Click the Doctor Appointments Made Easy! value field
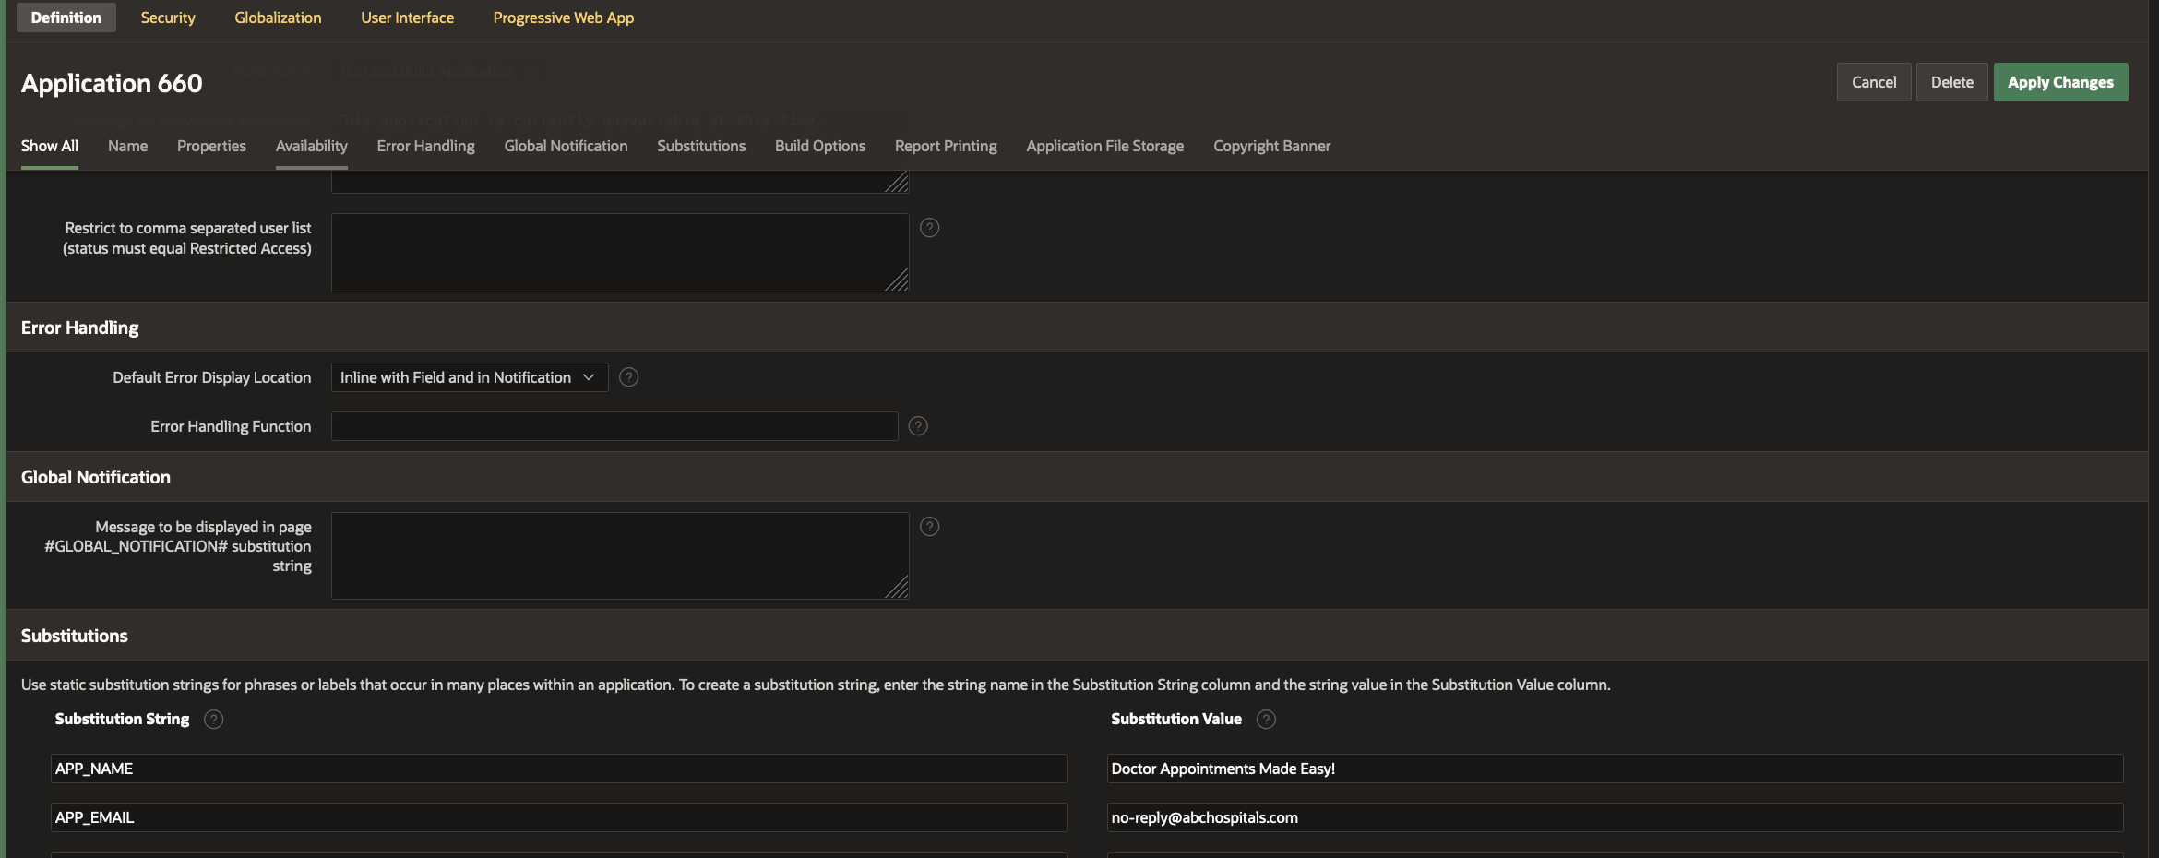 point(1615,769)
